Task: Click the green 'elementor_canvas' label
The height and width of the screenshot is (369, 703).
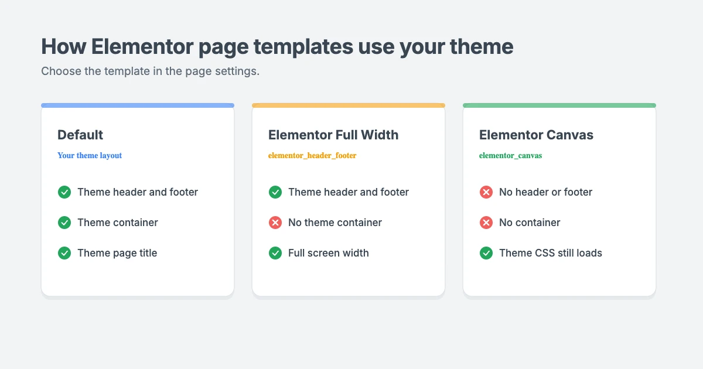Action: pos(510,156)
